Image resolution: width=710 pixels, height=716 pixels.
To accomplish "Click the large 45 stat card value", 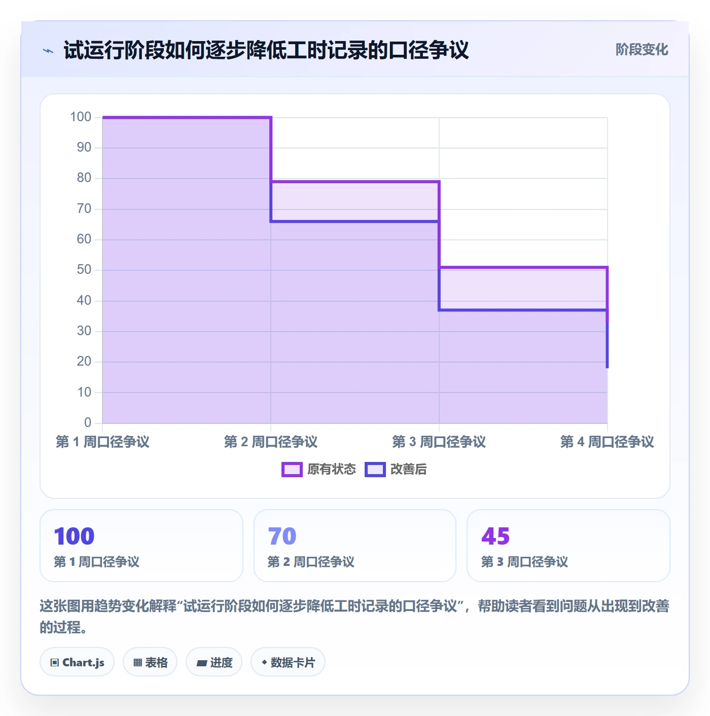I will coord(495,536).
